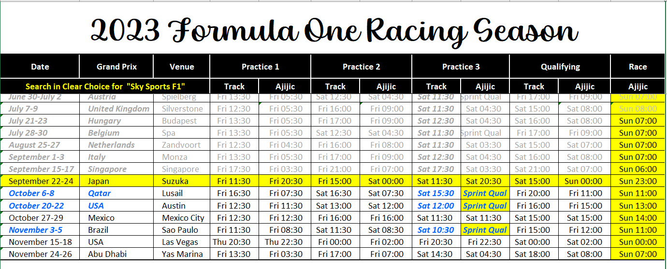Screen dimensions: 667x269
Task: Select the Sun 23:00 race cell for Japan
Action: click(638, 181)
